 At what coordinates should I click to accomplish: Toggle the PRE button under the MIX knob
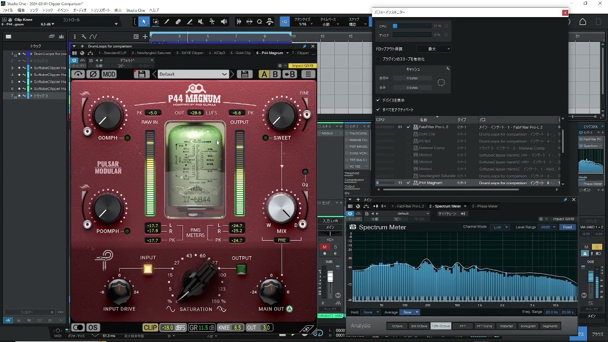click(x=282, y=240)
